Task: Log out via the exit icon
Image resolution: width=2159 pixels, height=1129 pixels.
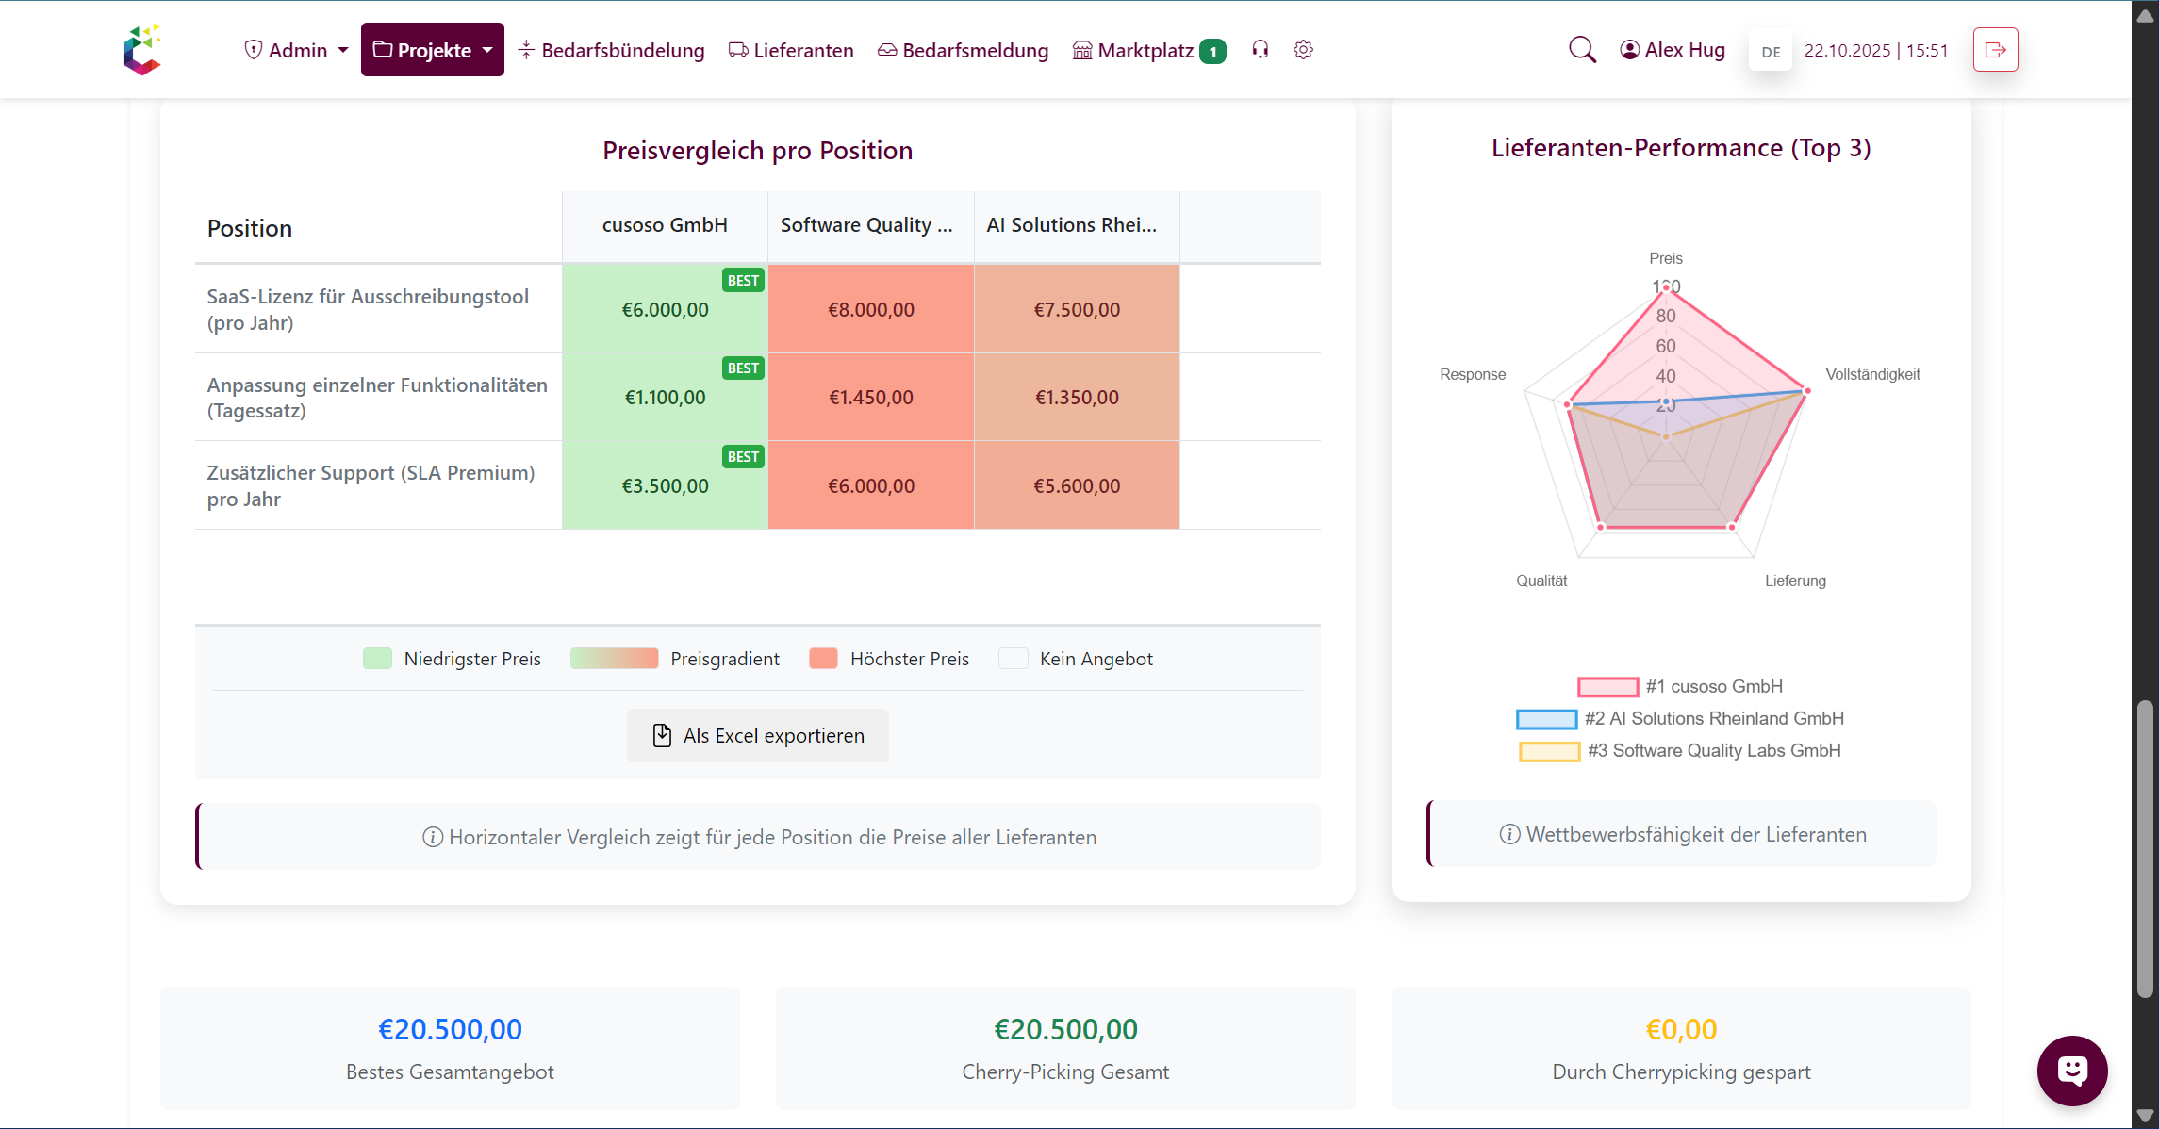Action: [1995, 49]
